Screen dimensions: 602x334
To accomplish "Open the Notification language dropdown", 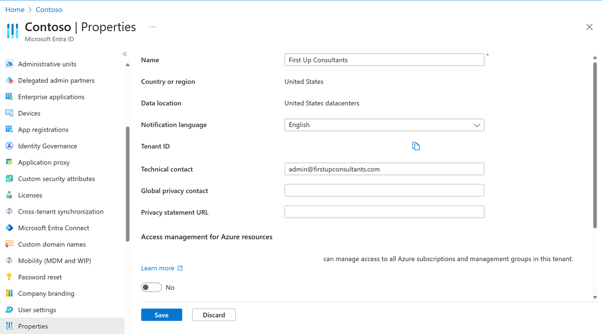I will tap(384, 125).
